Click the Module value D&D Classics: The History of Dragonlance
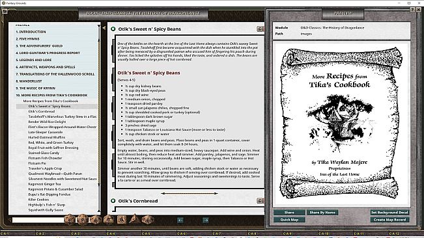 [332, 27]
